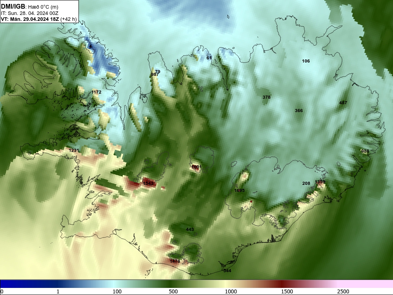393x295 pixels.
Task: Click the 1172 value label on map
Action: (x=97, y=92)
